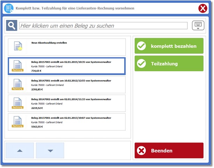Viewport: 214px width, 168px height.
Task: Click Rechnung icon of Beleg 20137001
Action: pos(17,122)
